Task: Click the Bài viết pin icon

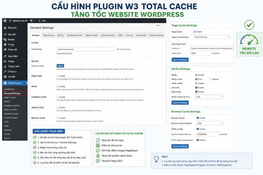Action: 5,34
